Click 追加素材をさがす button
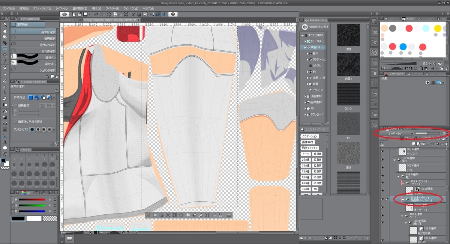450x244 pixels. coord(315,27)
